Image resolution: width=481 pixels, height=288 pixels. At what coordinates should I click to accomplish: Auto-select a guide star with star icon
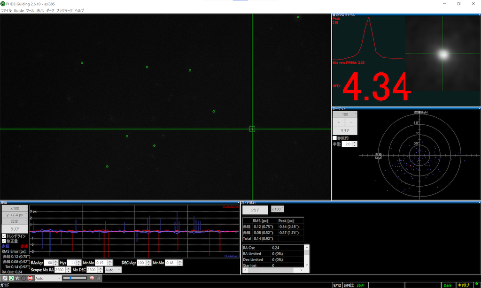point(17,278)
